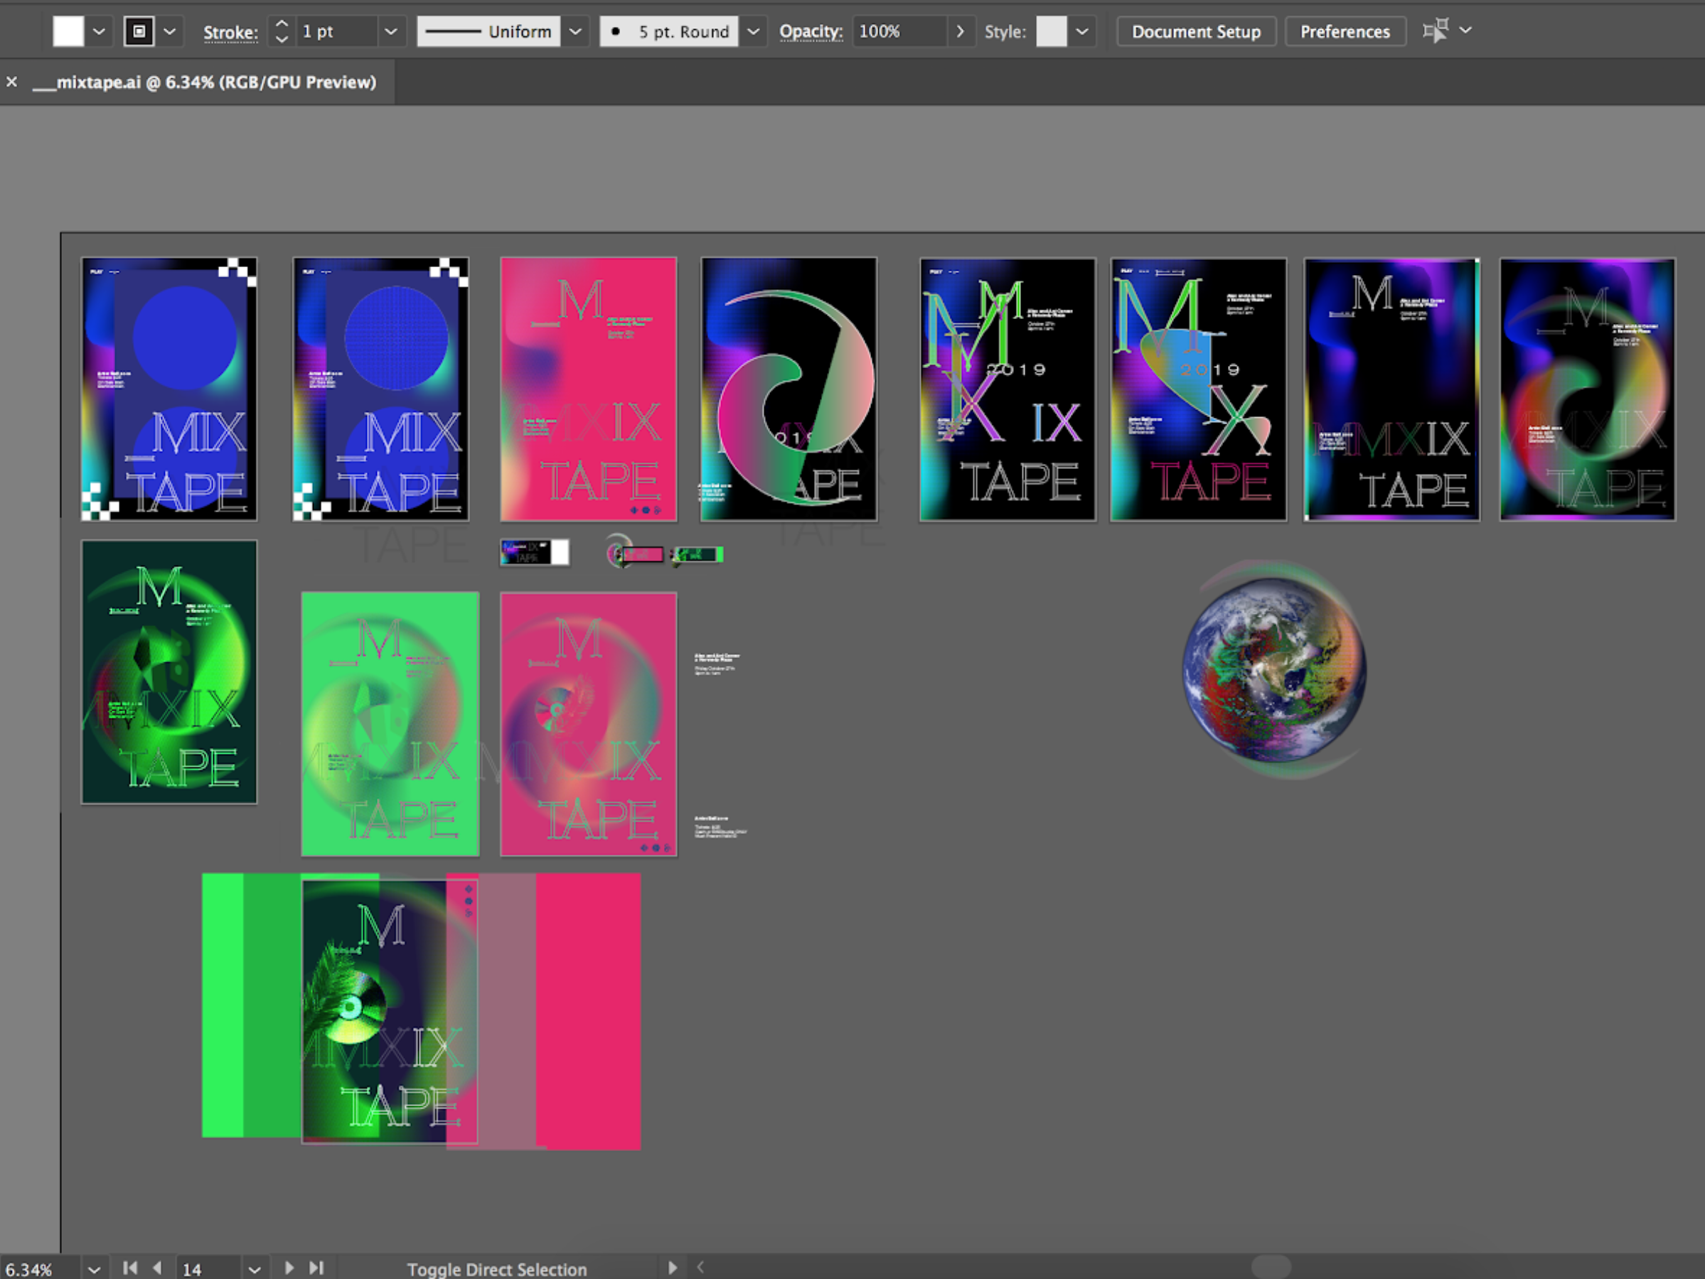Click the artboard number 14 field
The height and width of the screenshot is (1279, 1705).
click(208, 1269)
